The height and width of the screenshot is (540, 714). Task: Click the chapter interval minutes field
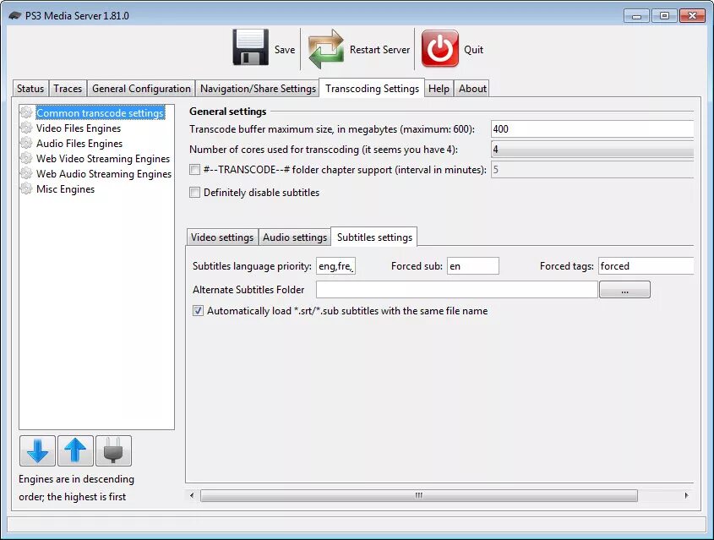point(592,170)
